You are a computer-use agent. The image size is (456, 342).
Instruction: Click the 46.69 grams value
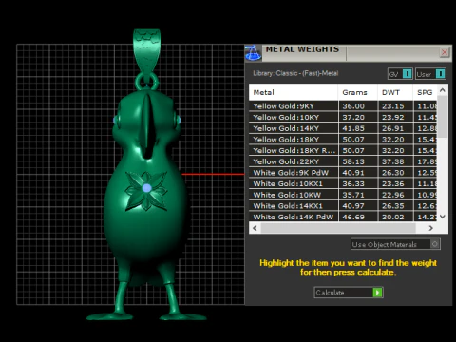point(353,217)
